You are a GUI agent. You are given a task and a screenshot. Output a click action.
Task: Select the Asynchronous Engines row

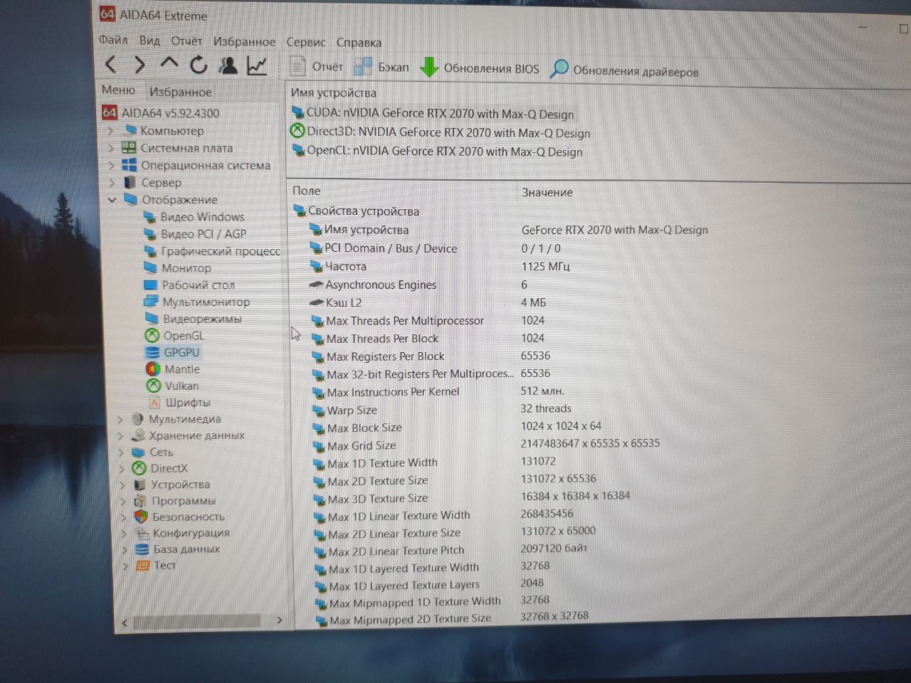420,285
